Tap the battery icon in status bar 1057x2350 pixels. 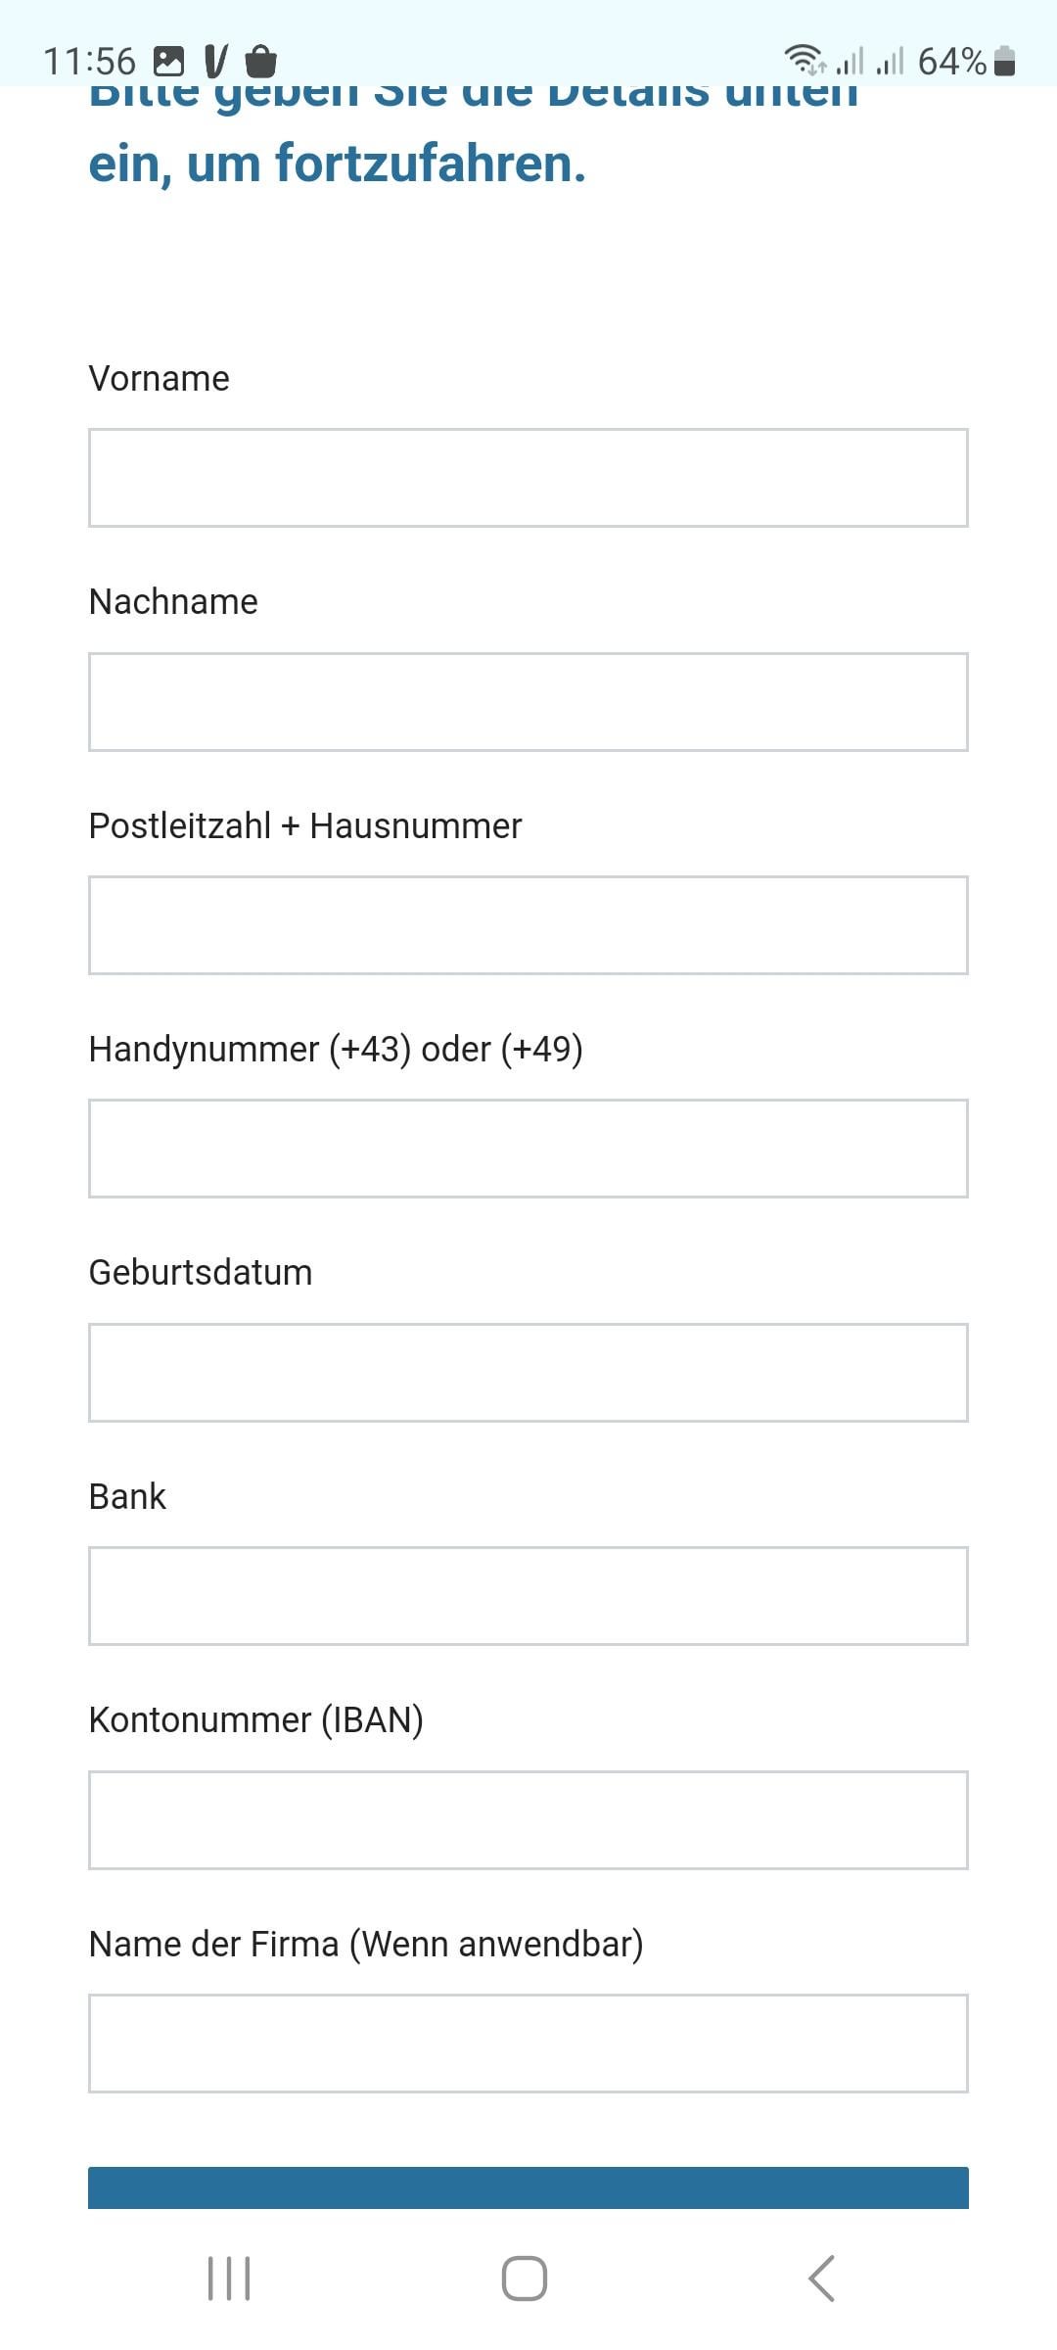(1004, 62)
